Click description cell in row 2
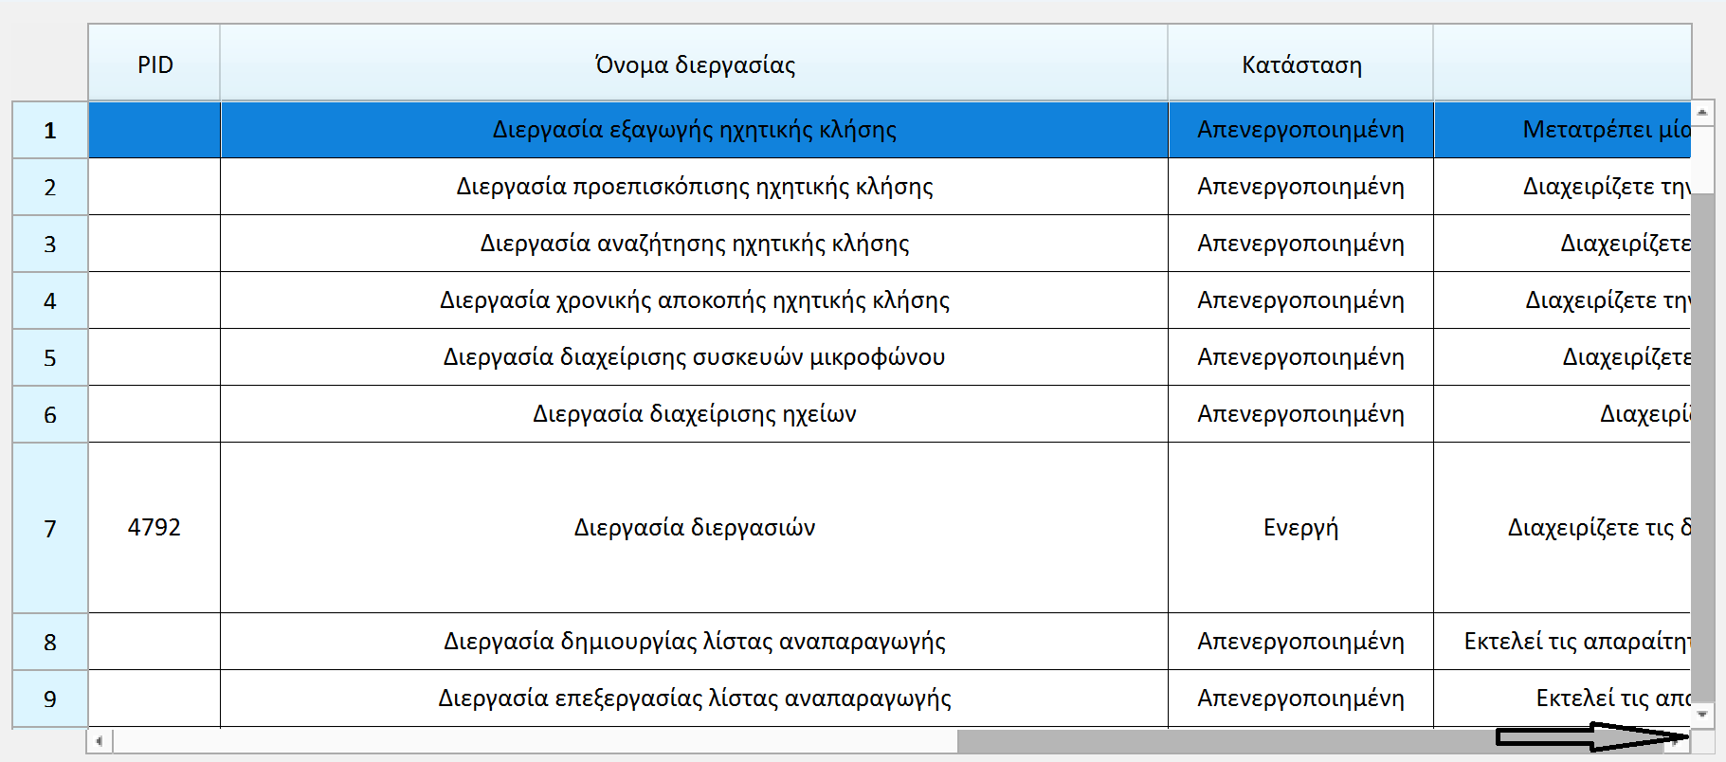1726x762 pixels. [x=1562, y=187]
